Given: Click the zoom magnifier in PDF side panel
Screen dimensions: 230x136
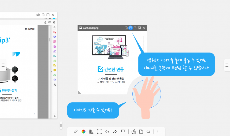Looking at the screenshot, I should click(55, 27).
